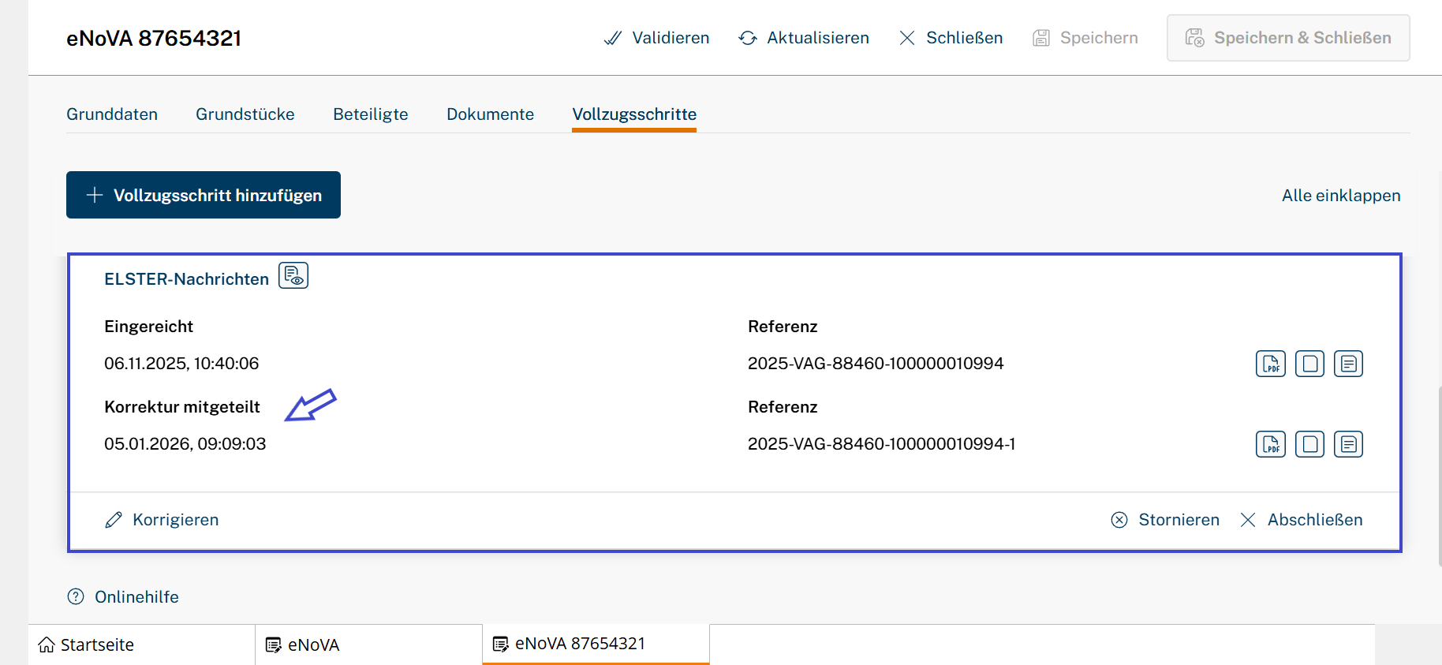Cancel the submission with Stornieren
The height and width of the screenshot is (665, 1442).
click(1165, 520)
